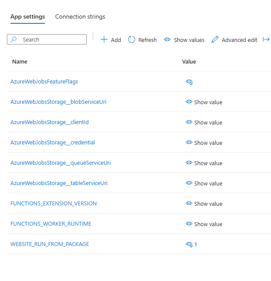Open the AzureWebJobsFeatureFlags setting

[44, 82]
